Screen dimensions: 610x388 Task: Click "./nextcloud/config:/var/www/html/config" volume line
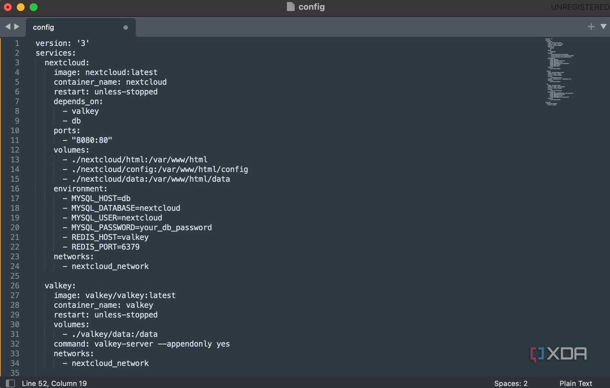point(160,169)
